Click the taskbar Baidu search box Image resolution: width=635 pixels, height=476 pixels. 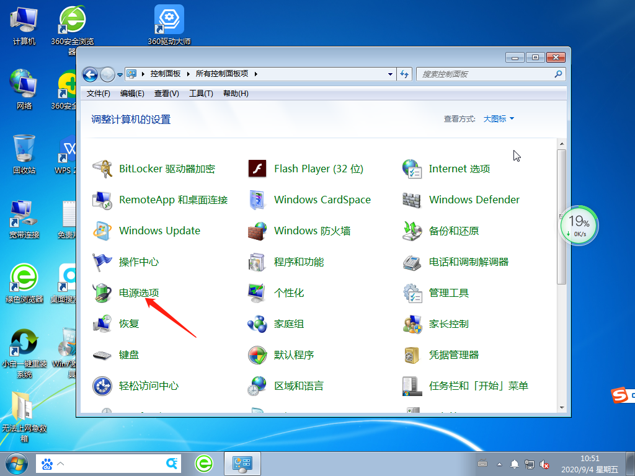(x=109, y=464)
